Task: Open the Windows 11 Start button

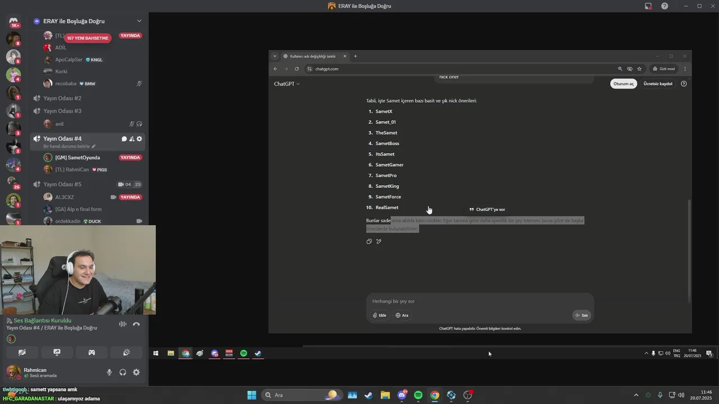Action: coord(252,395)
